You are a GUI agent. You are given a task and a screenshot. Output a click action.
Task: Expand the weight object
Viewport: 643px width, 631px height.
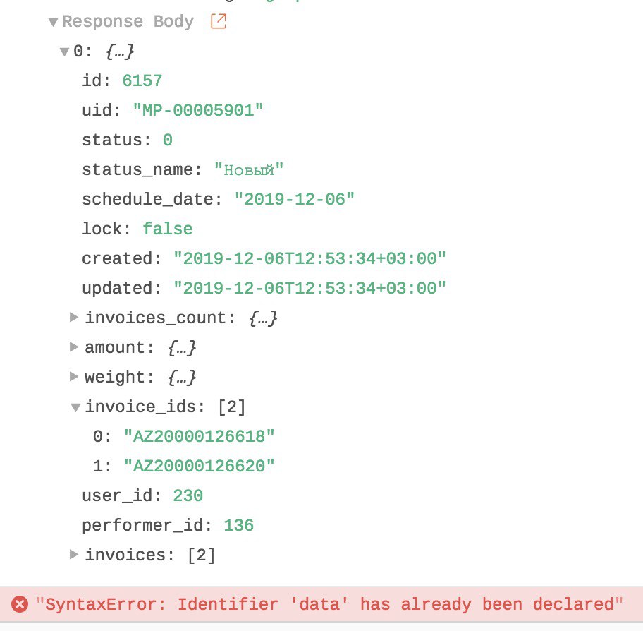point(74,377)
